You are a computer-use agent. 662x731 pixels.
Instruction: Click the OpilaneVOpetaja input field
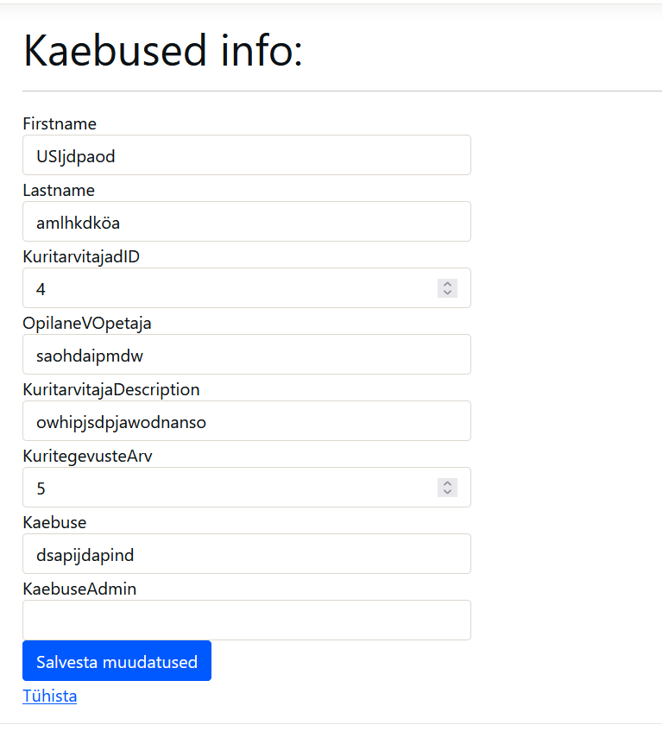point(246,355)
